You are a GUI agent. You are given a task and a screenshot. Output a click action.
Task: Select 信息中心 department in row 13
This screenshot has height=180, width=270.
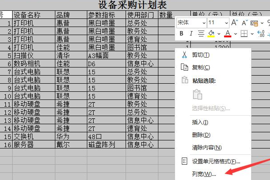click(x=142, y=121)
